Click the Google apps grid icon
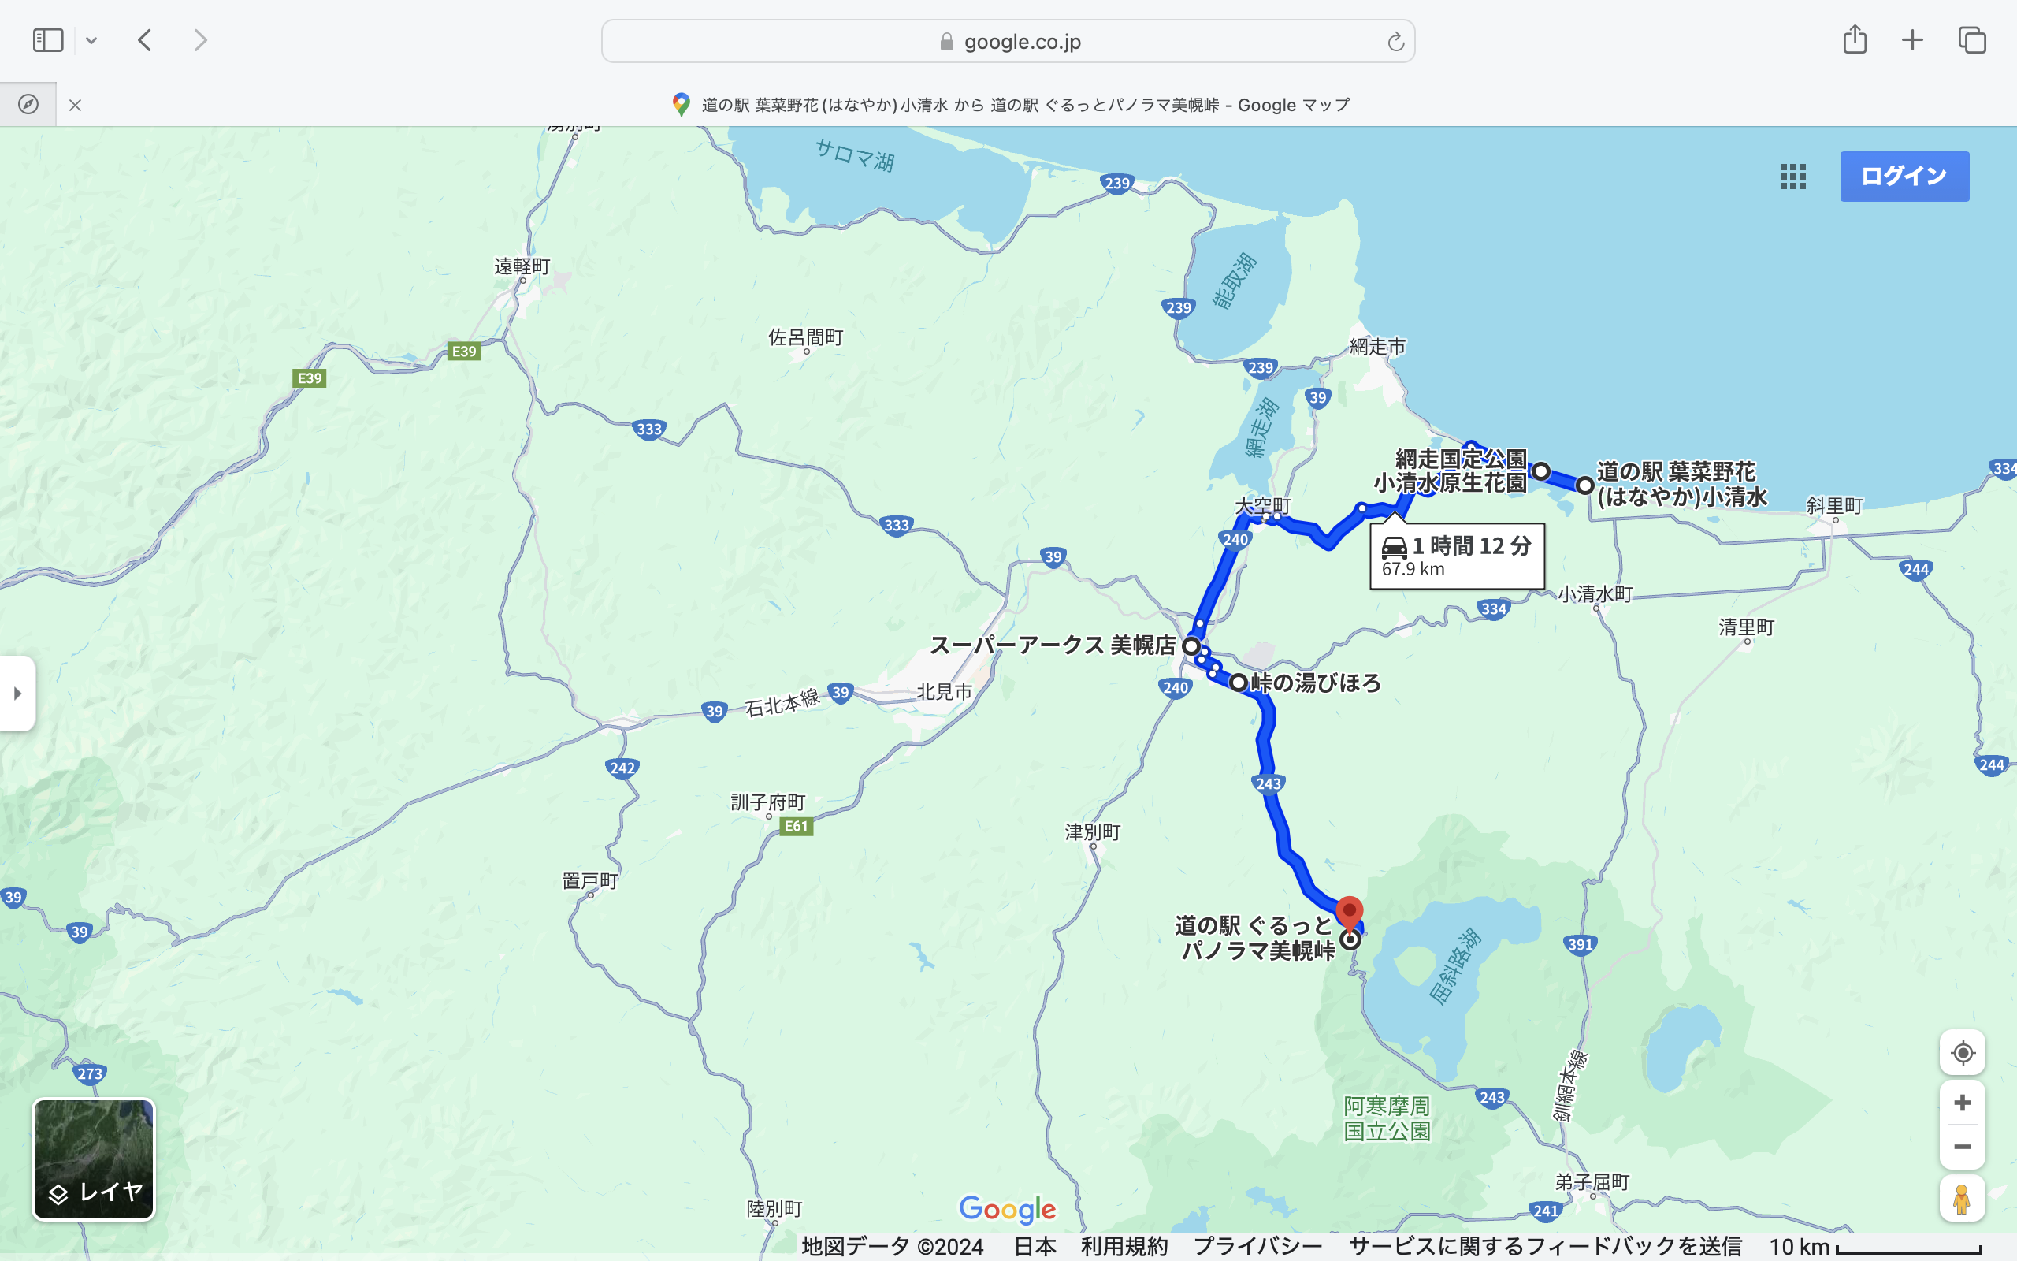The height and width of the screenshot is (1261, 2017). 1792,176
